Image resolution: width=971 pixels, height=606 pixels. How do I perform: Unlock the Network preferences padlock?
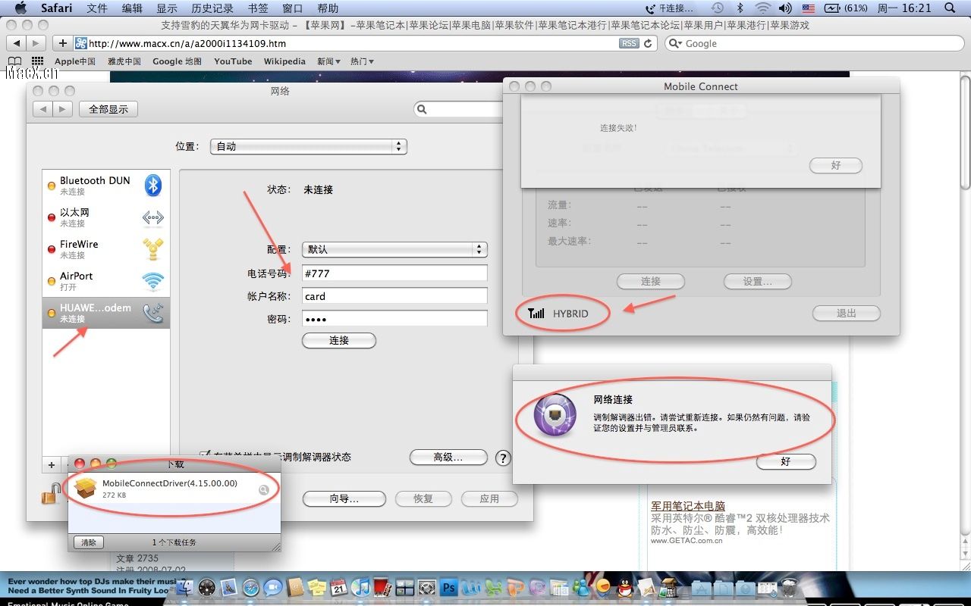[x=51, y=495]
